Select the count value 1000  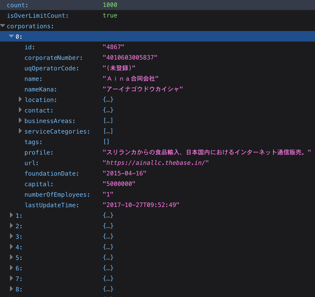point(109,5)
